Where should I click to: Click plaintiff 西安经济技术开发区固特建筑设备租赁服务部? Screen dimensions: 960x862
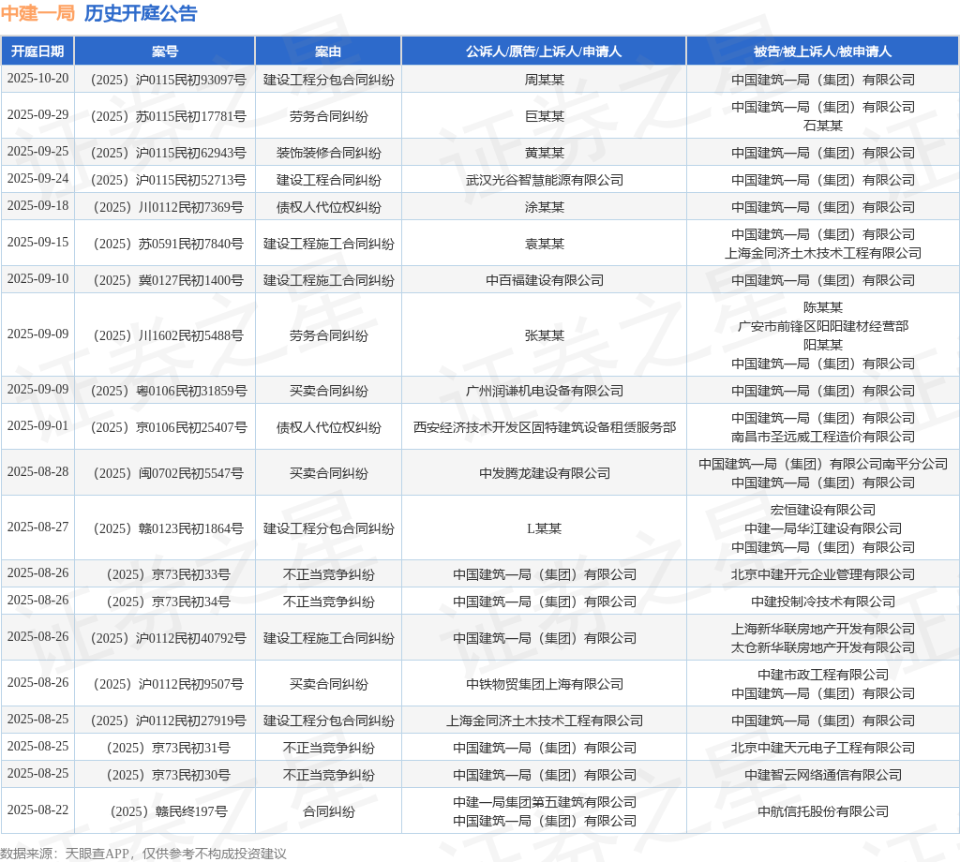point(545,427)
